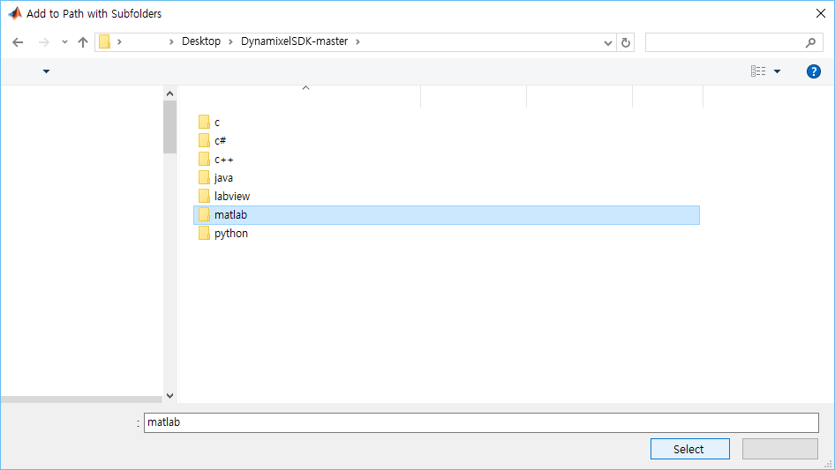Click the Select button

(x=689, y=449)
